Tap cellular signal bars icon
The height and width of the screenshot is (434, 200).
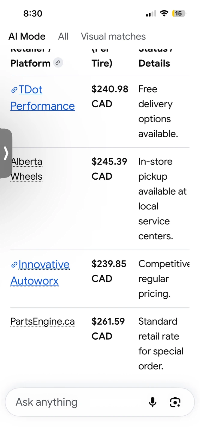(151, 14)
